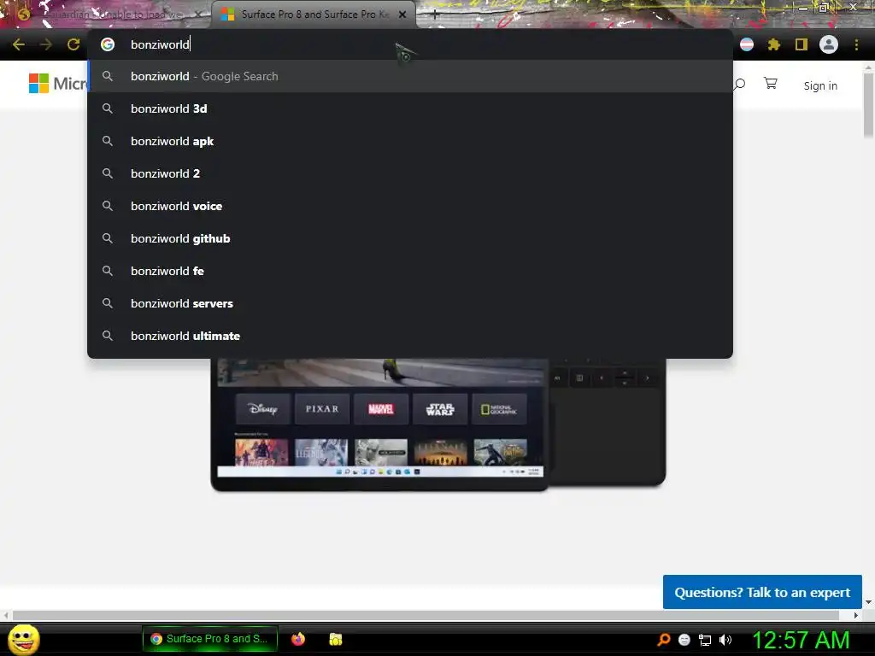Click the Disney tile in the Surface image
Screen dimensions: 875x656
[263, 409]
